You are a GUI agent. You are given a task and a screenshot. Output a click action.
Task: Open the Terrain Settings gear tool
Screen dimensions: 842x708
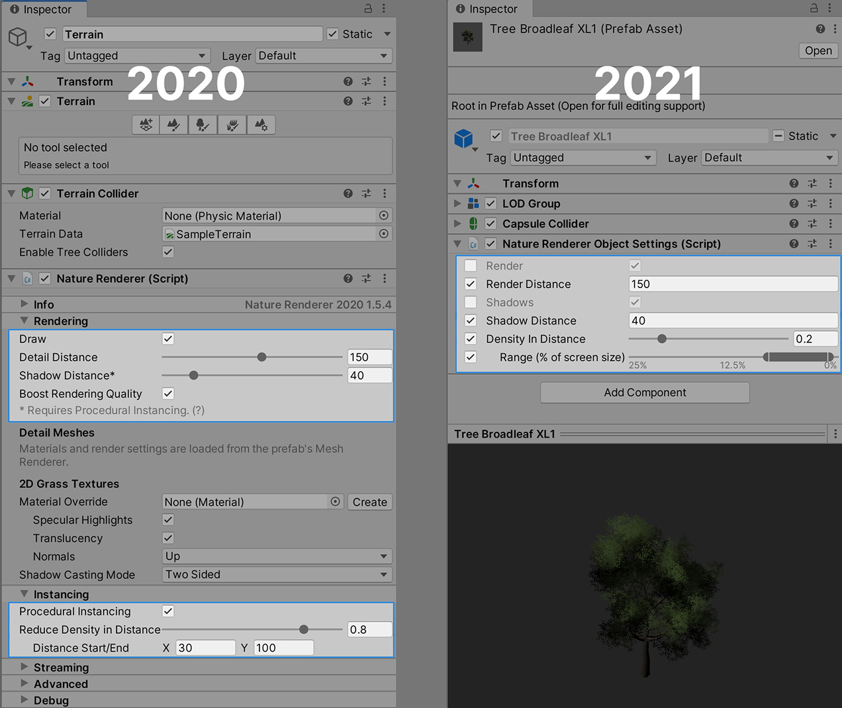(x=261, y=125)
